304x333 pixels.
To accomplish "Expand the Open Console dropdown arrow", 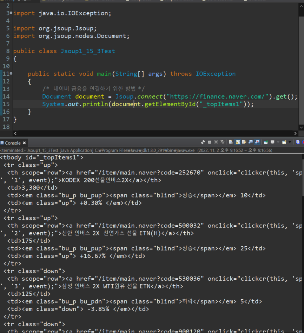I will click(x=290, y=142).
